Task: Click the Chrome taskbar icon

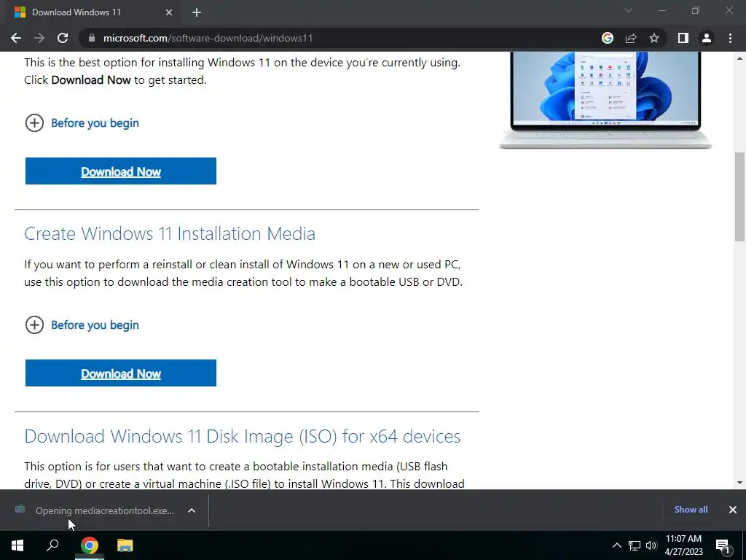Action: (89, 545)
